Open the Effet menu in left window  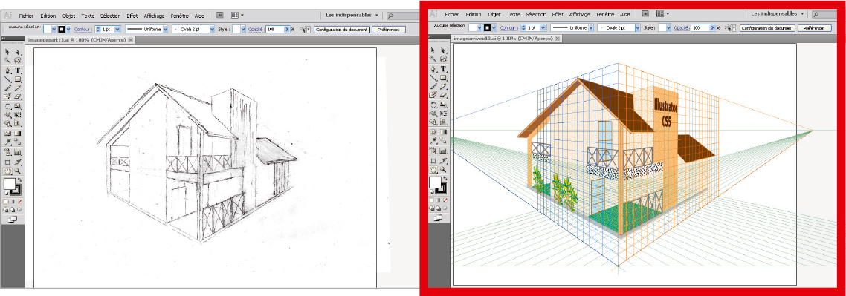(x=132, y=16)
